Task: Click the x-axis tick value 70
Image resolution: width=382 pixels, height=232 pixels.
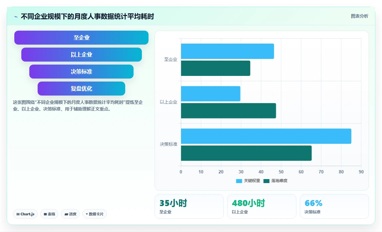Action: 321,172
